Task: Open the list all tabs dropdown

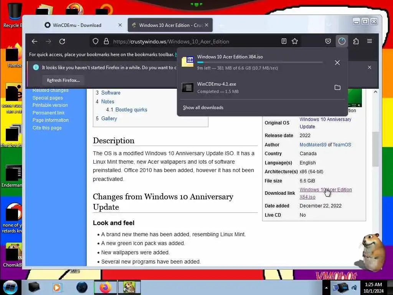Action: 329,25
